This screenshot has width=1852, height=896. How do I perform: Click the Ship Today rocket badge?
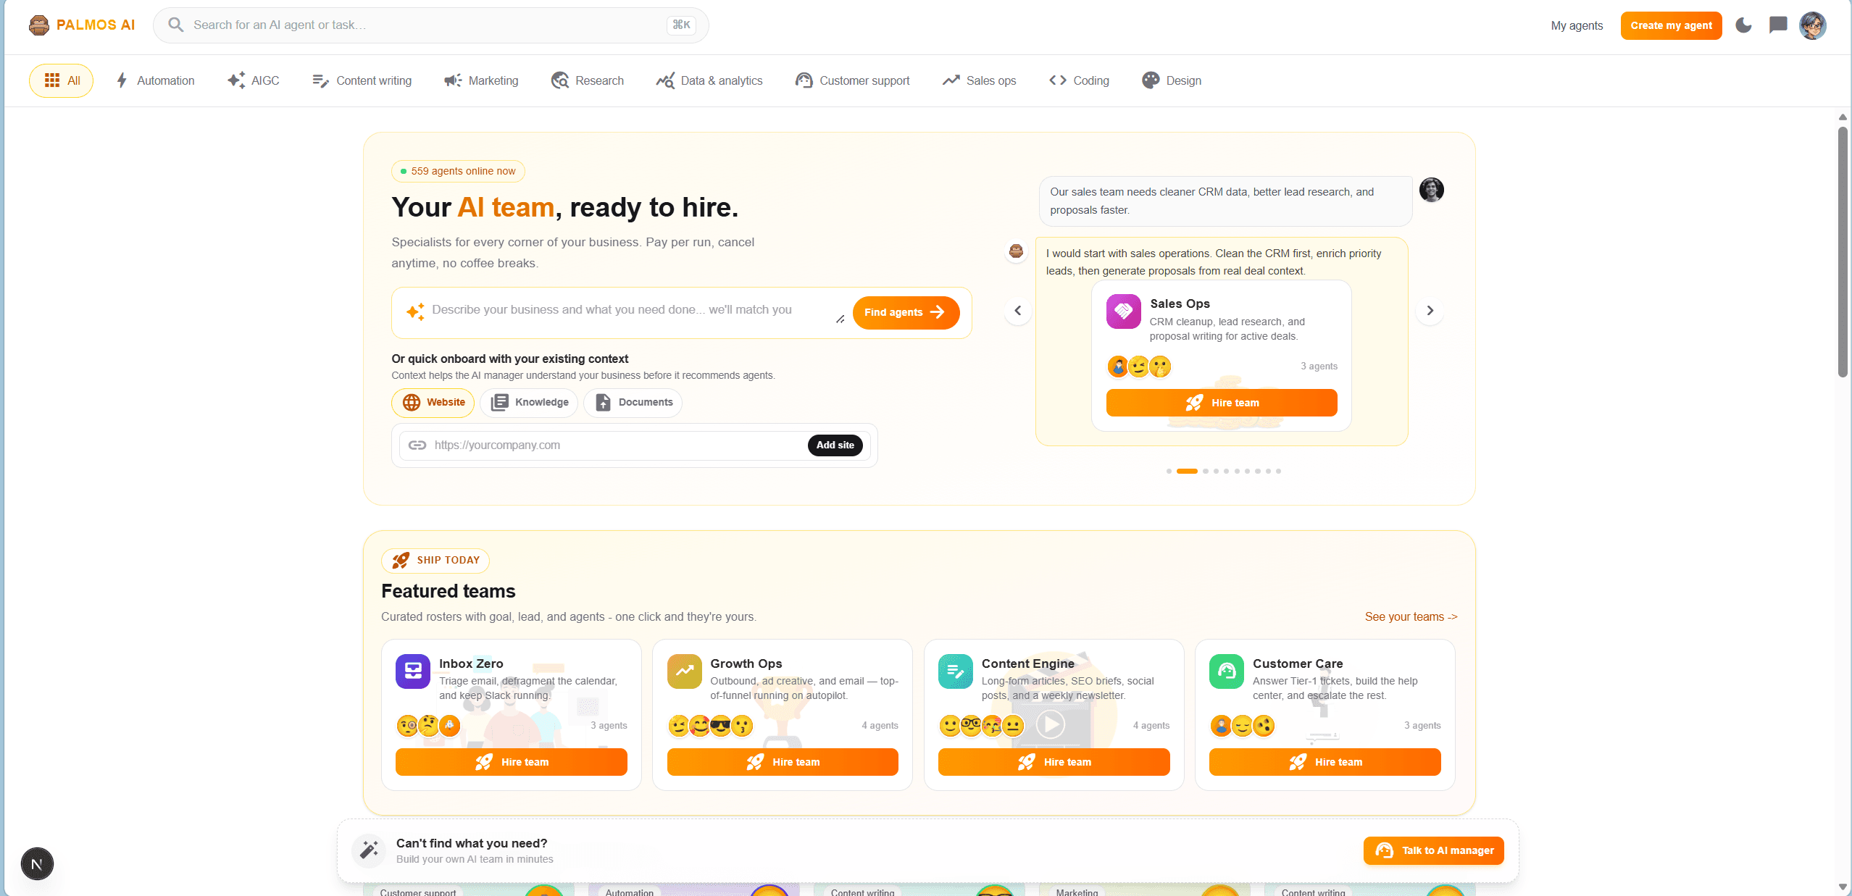tap(435, 560)
